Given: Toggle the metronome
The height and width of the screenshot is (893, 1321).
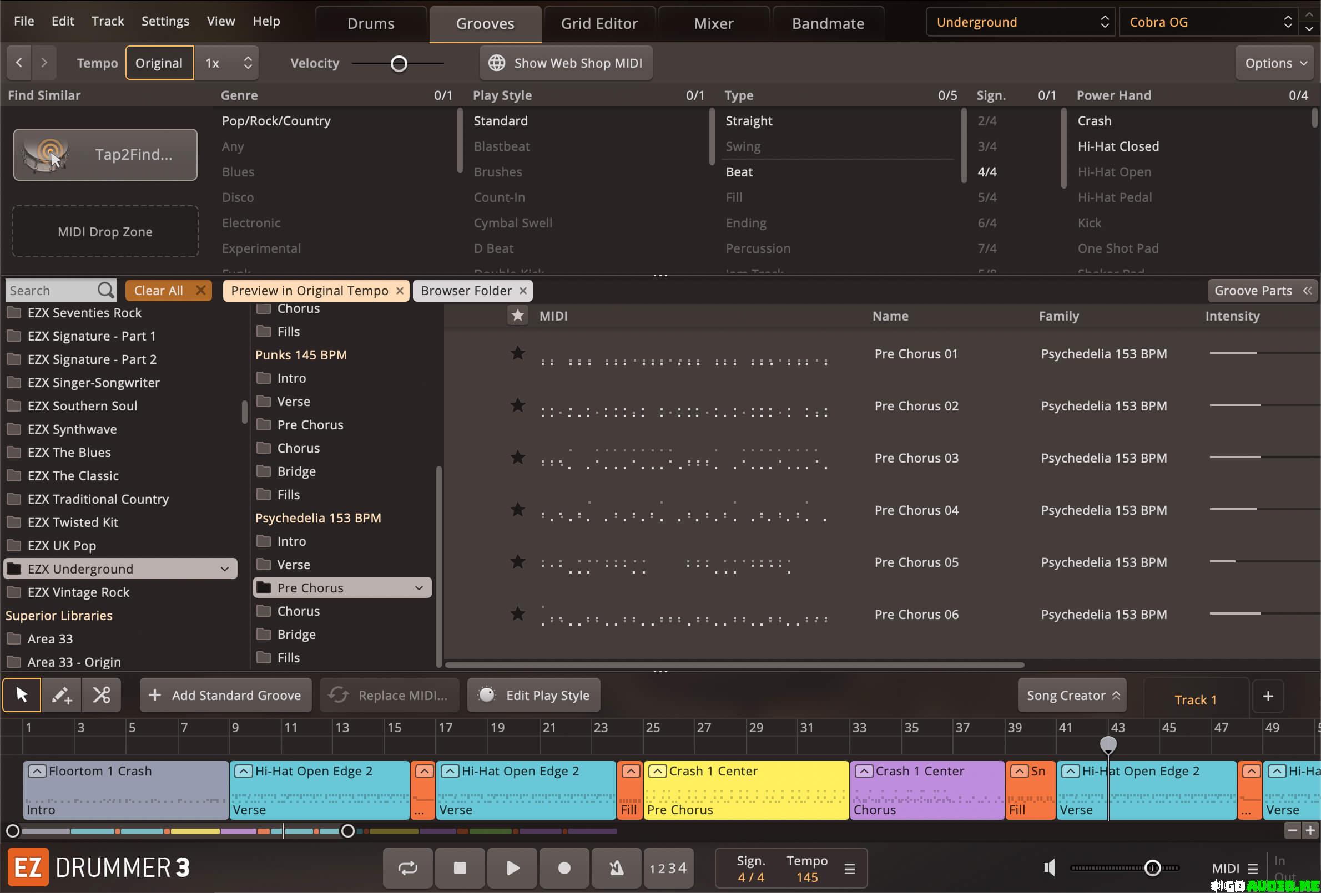Looking at the screenshot, I should click(x=617, y=868).
